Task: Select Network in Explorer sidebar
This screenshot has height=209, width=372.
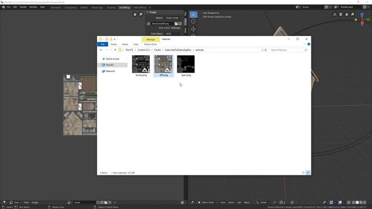Action: pyautogui.click(x=110, y=71)
